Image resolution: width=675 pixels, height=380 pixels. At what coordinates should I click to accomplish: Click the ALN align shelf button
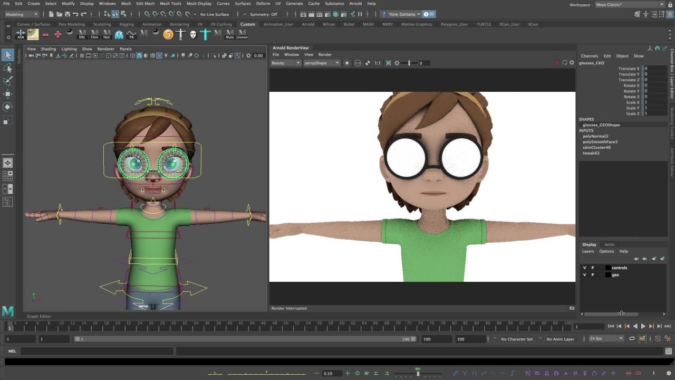point(21,34)
